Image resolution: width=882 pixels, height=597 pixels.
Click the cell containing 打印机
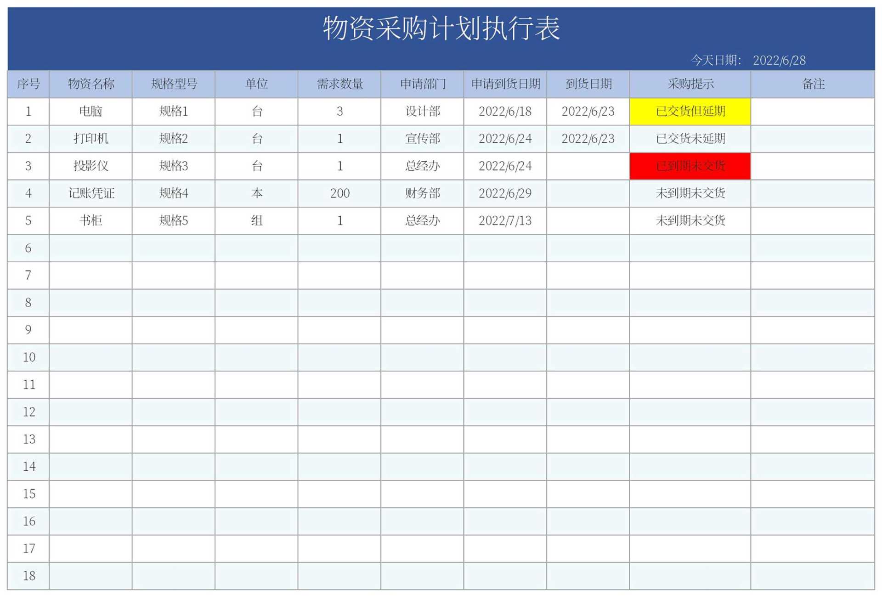[x=90, y=139]
